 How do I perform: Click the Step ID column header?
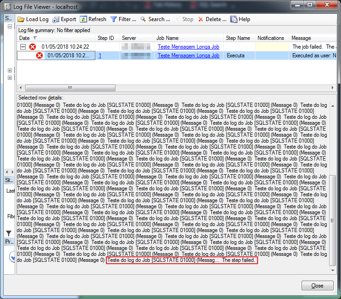(107, 38)
